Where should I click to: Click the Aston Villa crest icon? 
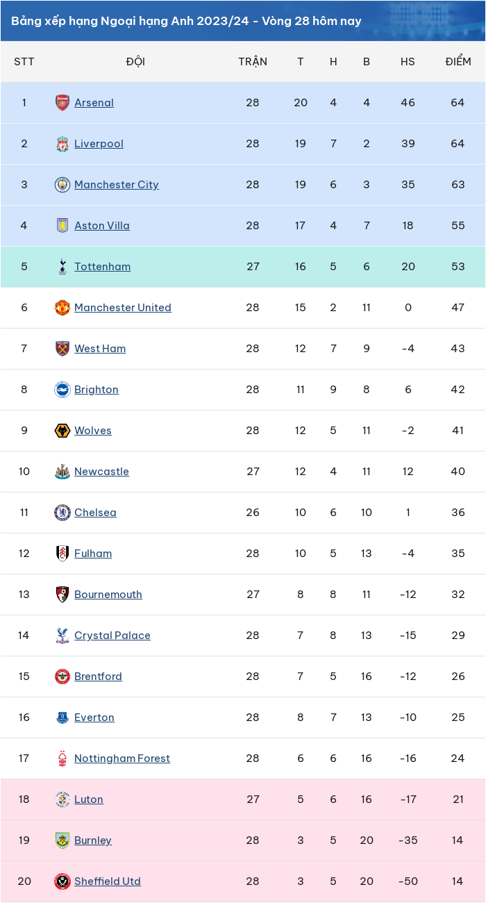coord(62,226)
